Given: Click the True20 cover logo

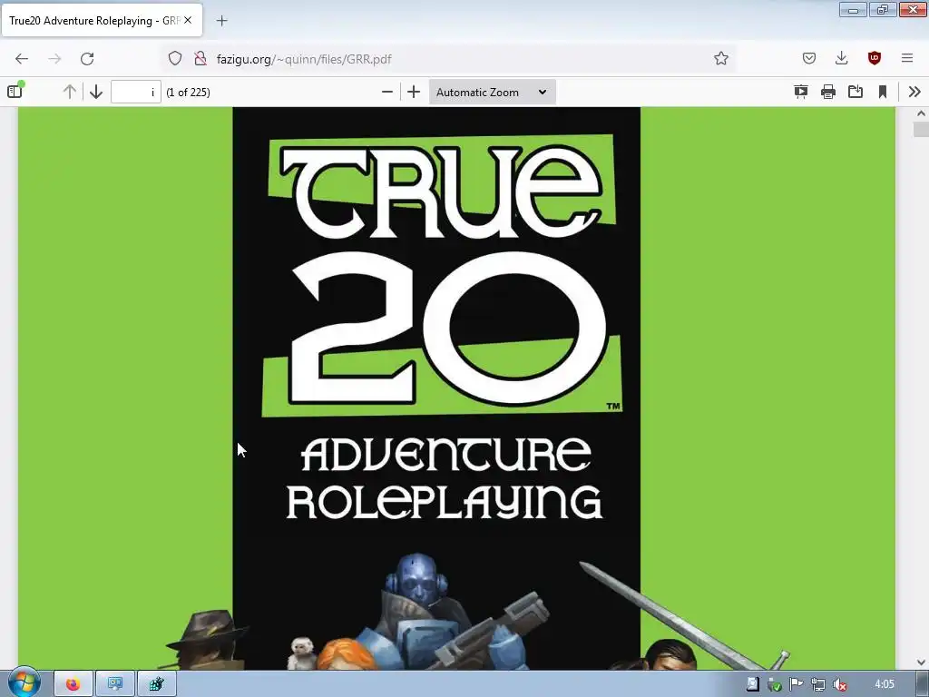Looking at the screenshot, I should point(442,276).
